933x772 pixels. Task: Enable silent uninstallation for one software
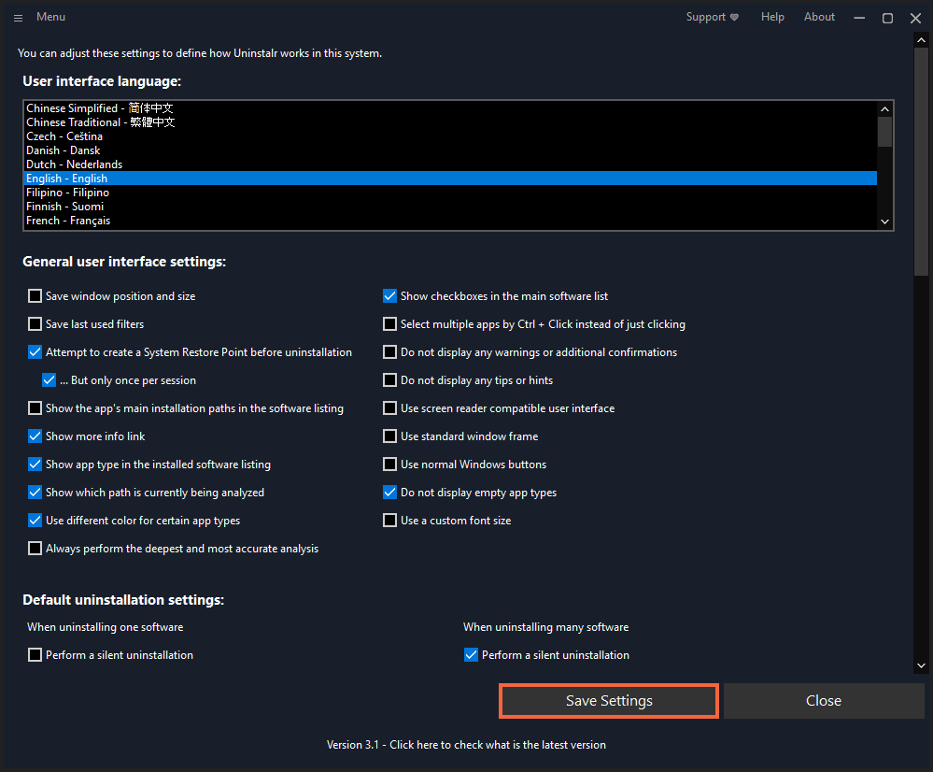pos(35,654)
